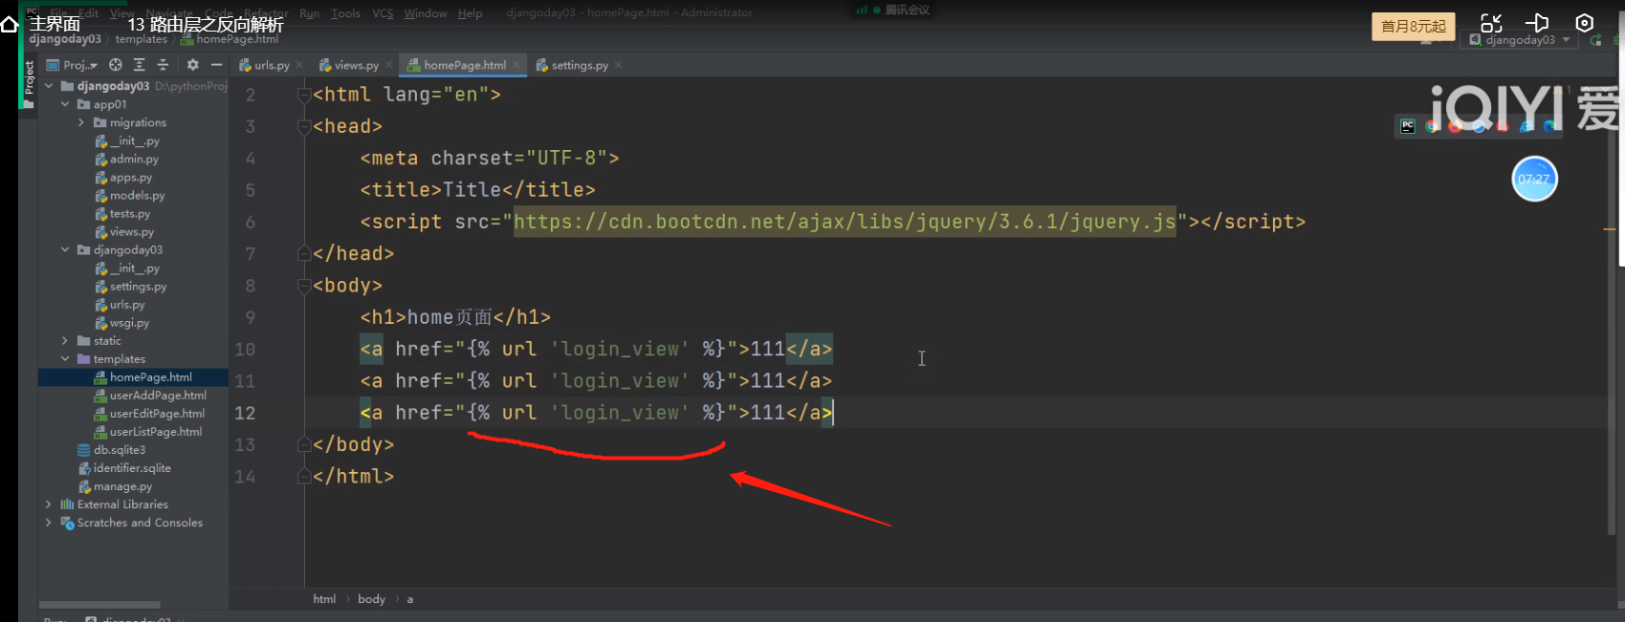This screenshot has height=622, width=1625.
Task: Select urls.py in the project tree
Action: coord(121,305)
